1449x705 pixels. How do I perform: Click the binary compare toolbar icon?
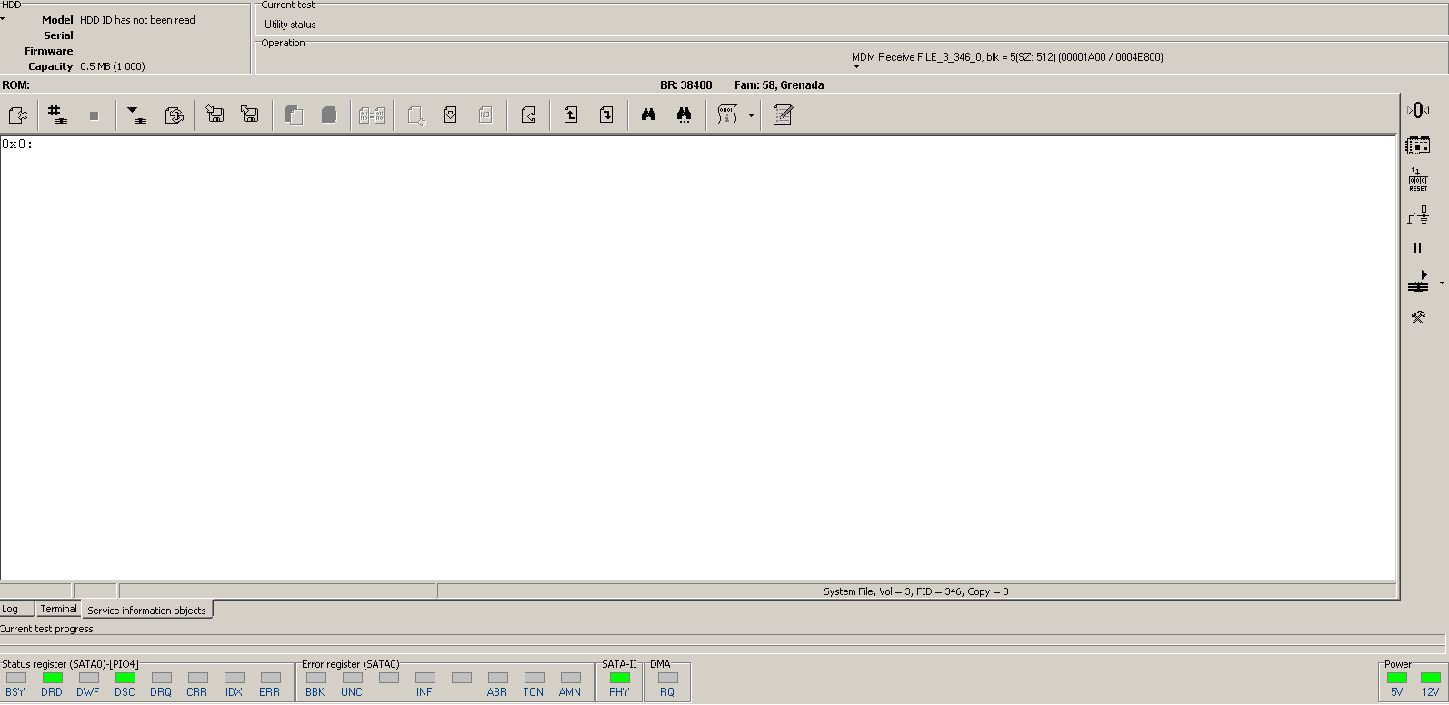click(x=372, y=115)
